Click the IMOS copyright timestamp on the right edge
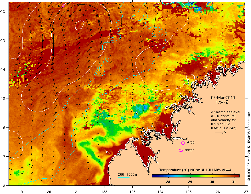 pos(249,147)
